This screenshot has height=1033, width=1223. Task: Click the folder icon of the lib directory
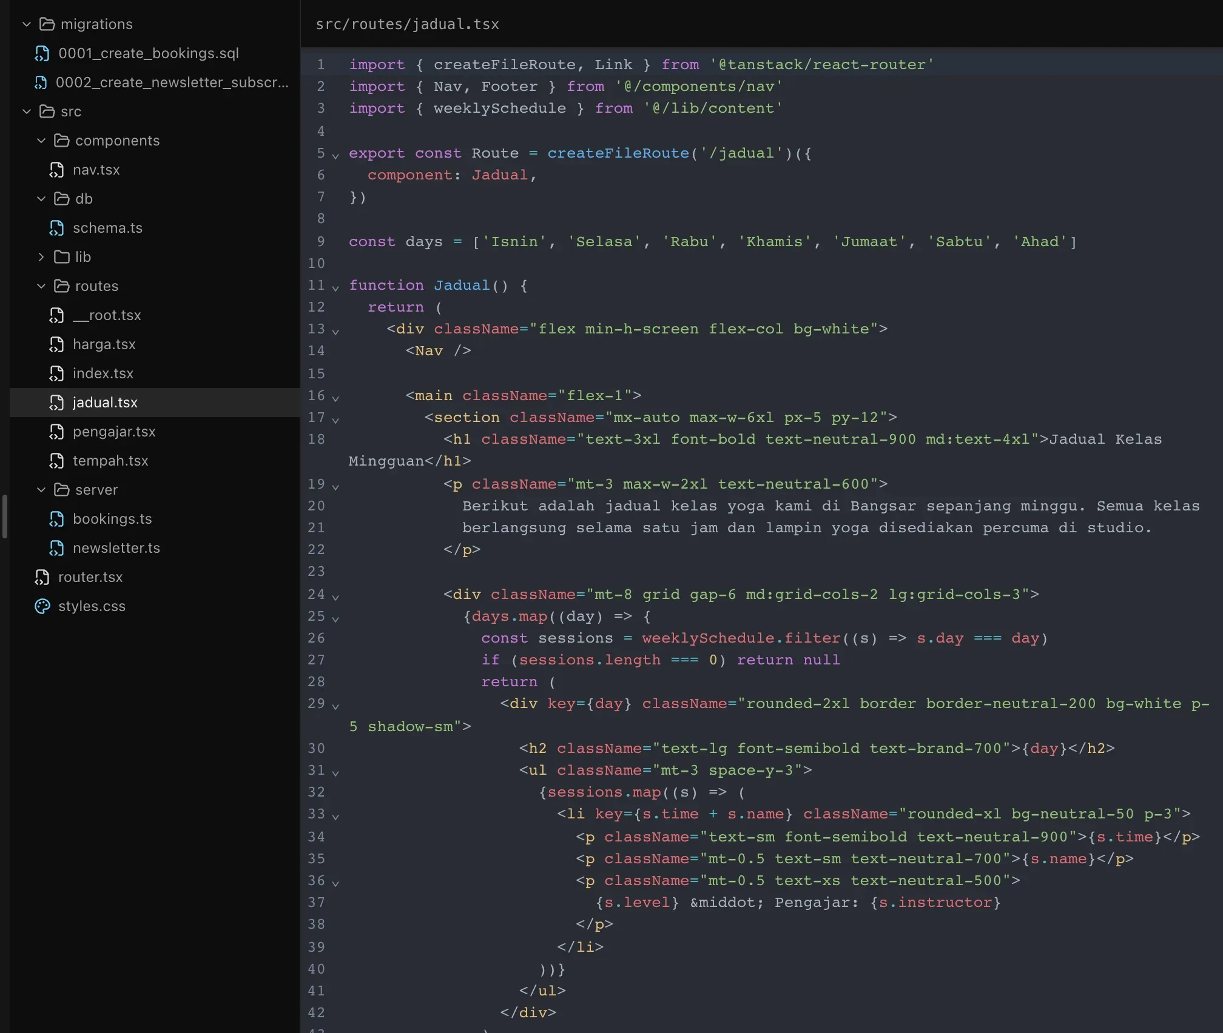point(61,257)
